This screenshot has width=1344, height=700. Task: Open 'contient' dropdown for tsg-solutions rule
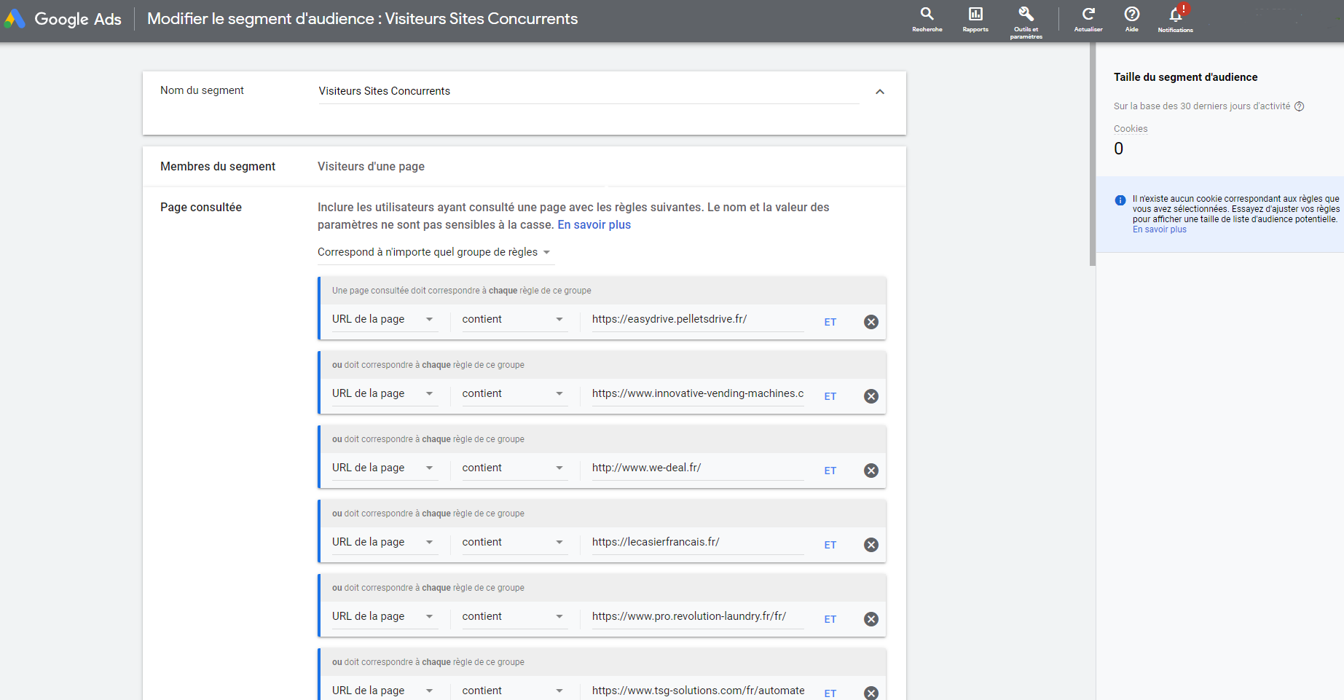coord(514,691)
